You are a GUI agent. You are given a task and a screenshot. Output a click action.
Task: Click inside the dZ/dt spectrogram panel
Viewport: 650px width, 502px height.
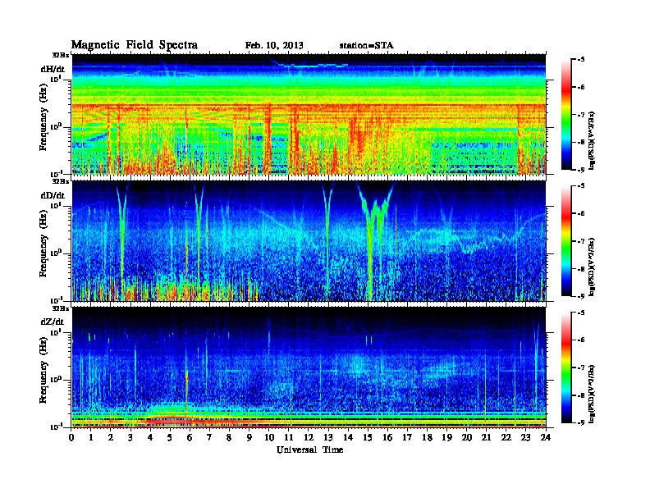[x=309, y=367]
